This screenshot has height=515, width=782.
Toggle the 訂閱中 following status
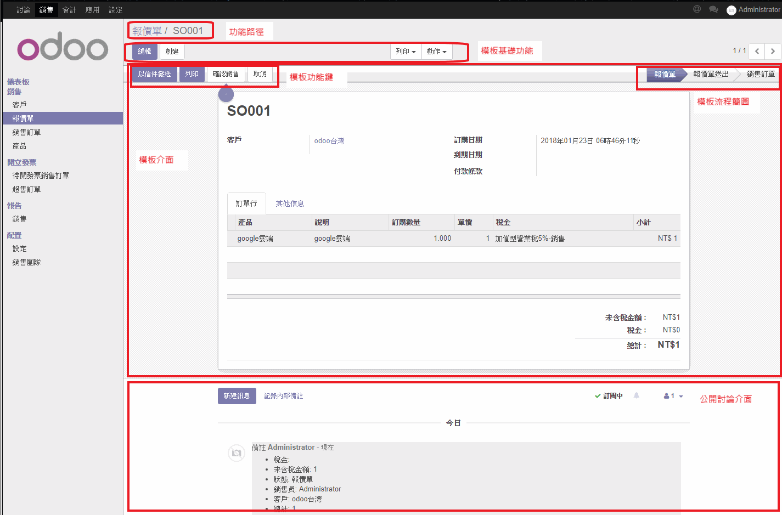[609, 395]
